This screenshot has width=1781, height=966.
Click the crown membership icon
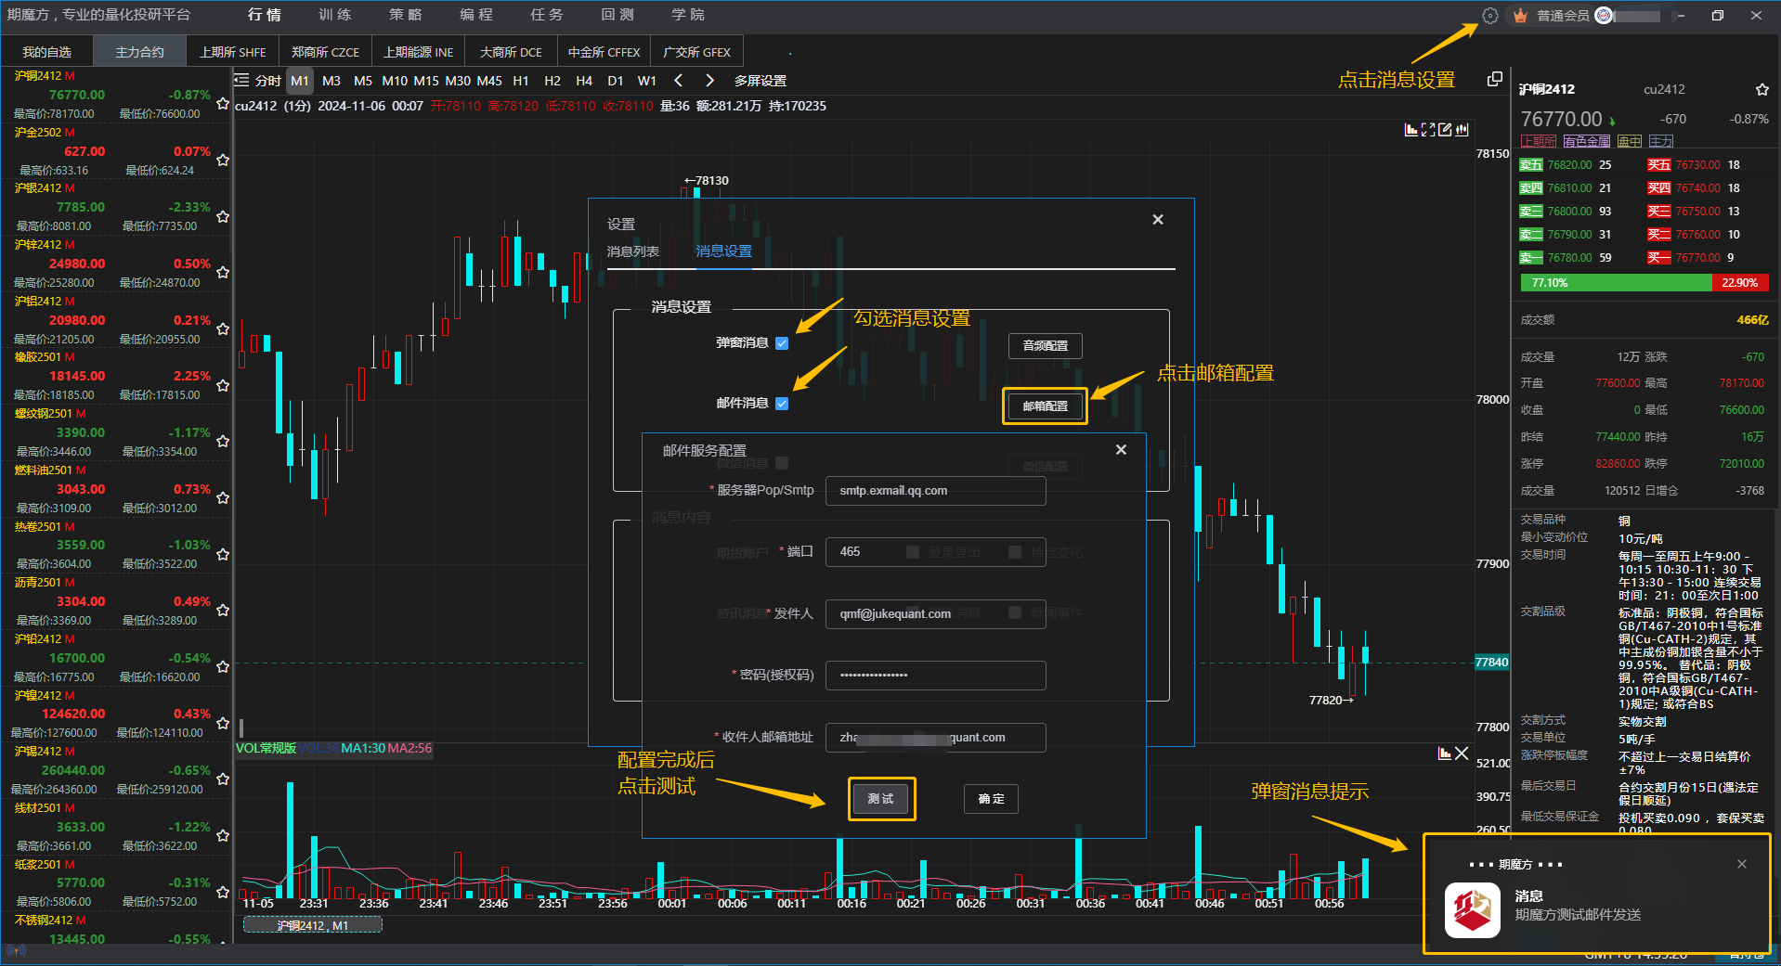pyautogui.click(x=1520, y=16)
